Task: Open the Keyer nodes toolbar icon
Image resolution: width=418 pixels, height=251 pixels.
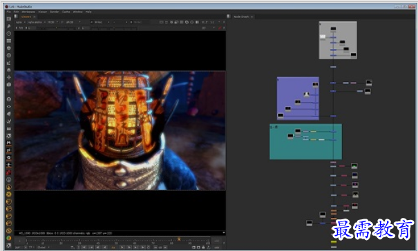Action: click(9, 63)
